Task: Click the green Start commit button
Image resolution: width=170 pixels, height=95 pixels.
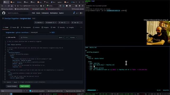Action: [25, 86]
